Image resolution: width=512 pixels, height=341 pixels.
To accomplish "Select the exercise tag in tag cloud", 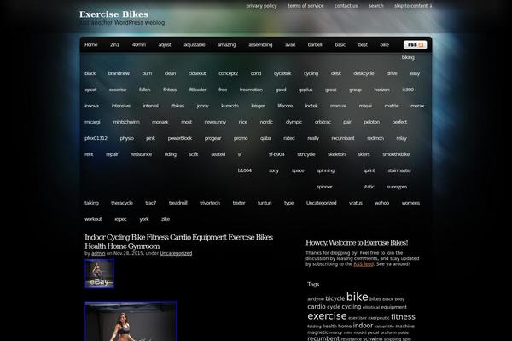I will (x=327, y=316).
